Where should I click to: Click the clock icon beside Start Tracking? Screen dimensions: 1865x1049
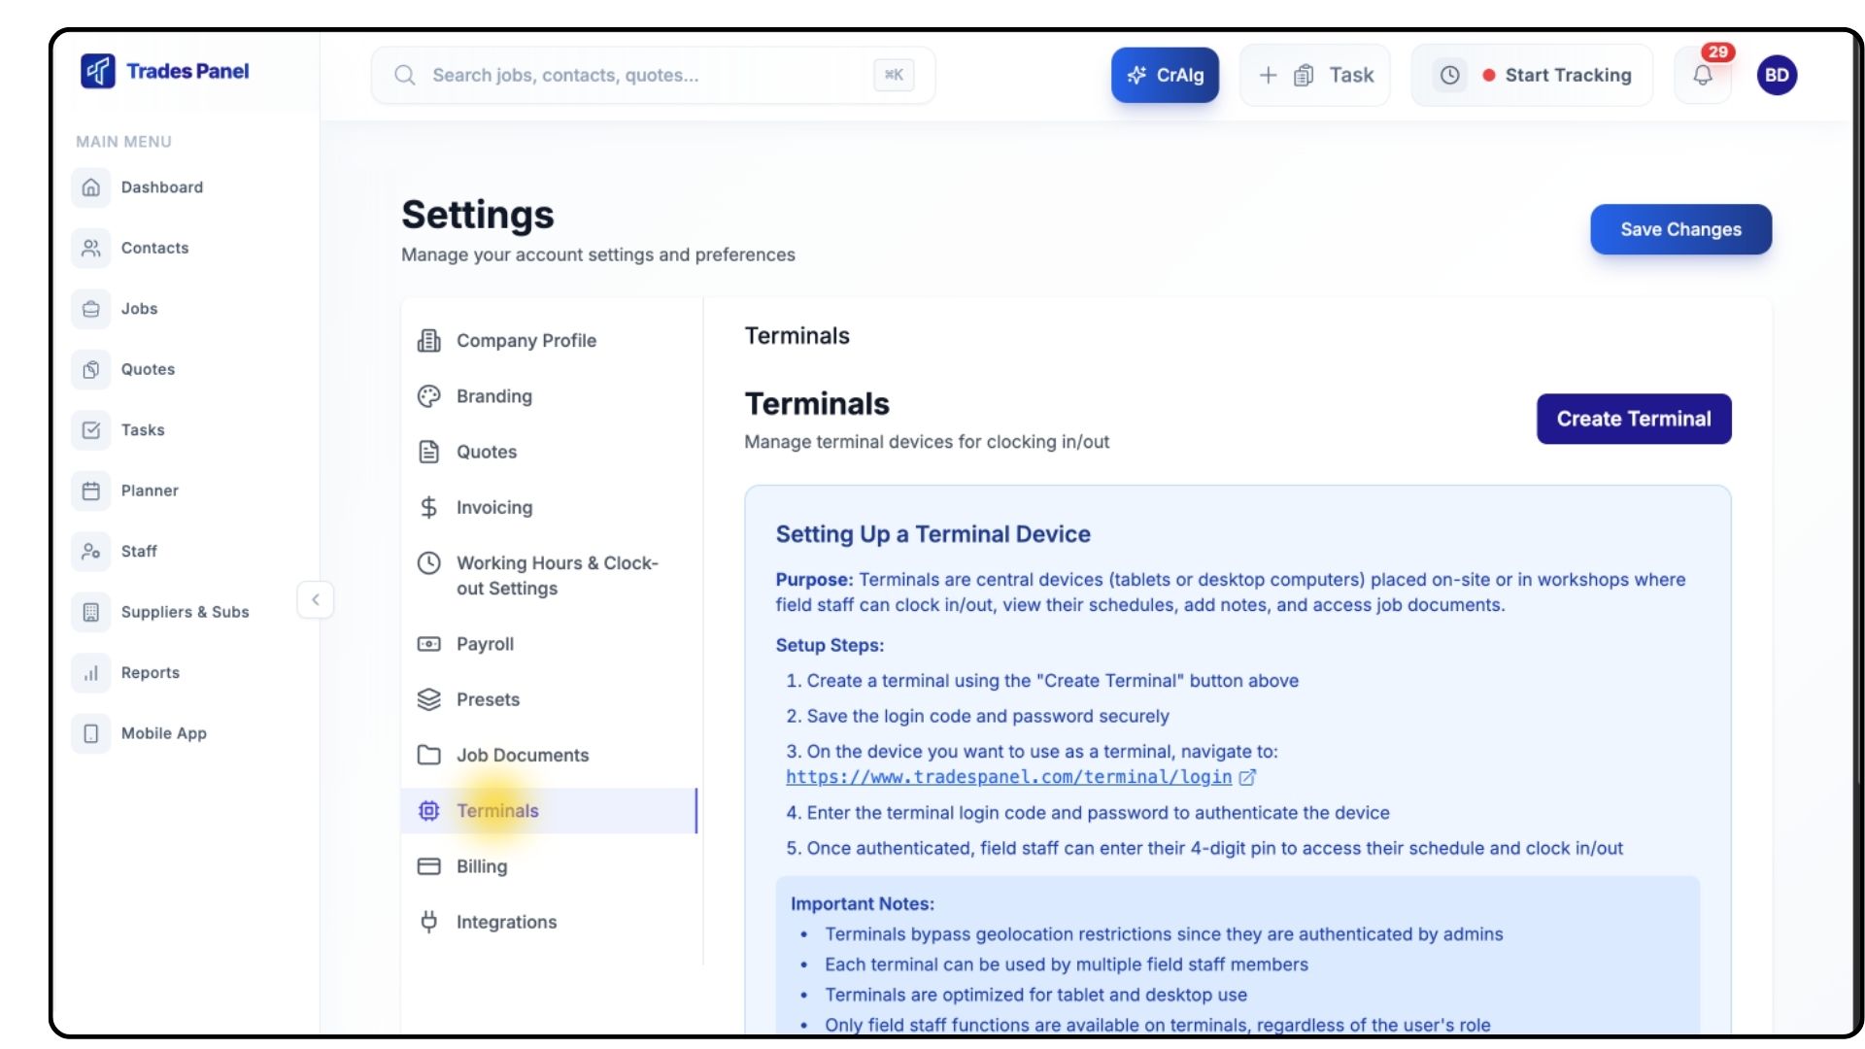coord(1449,76)
